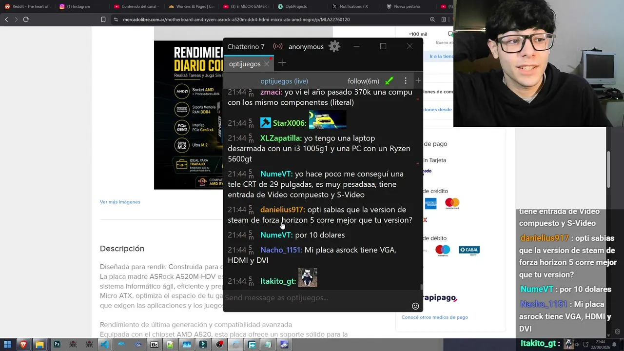Click username Itakito_gt in chat
Viewport: 624px width, 351px height.
pos(278,281)
